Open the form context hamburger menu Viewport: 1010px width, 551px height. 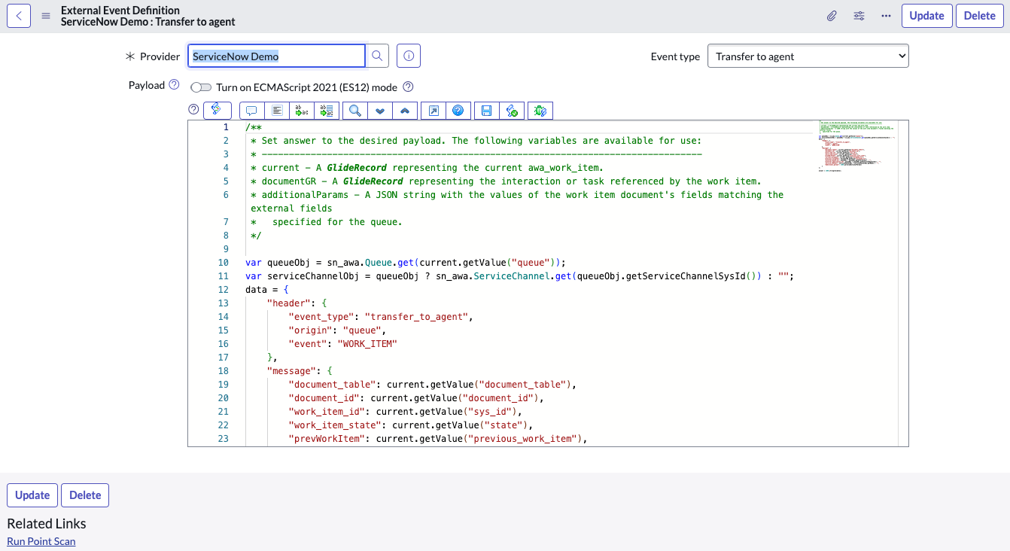pyautogui.click(x=46, y=16)
